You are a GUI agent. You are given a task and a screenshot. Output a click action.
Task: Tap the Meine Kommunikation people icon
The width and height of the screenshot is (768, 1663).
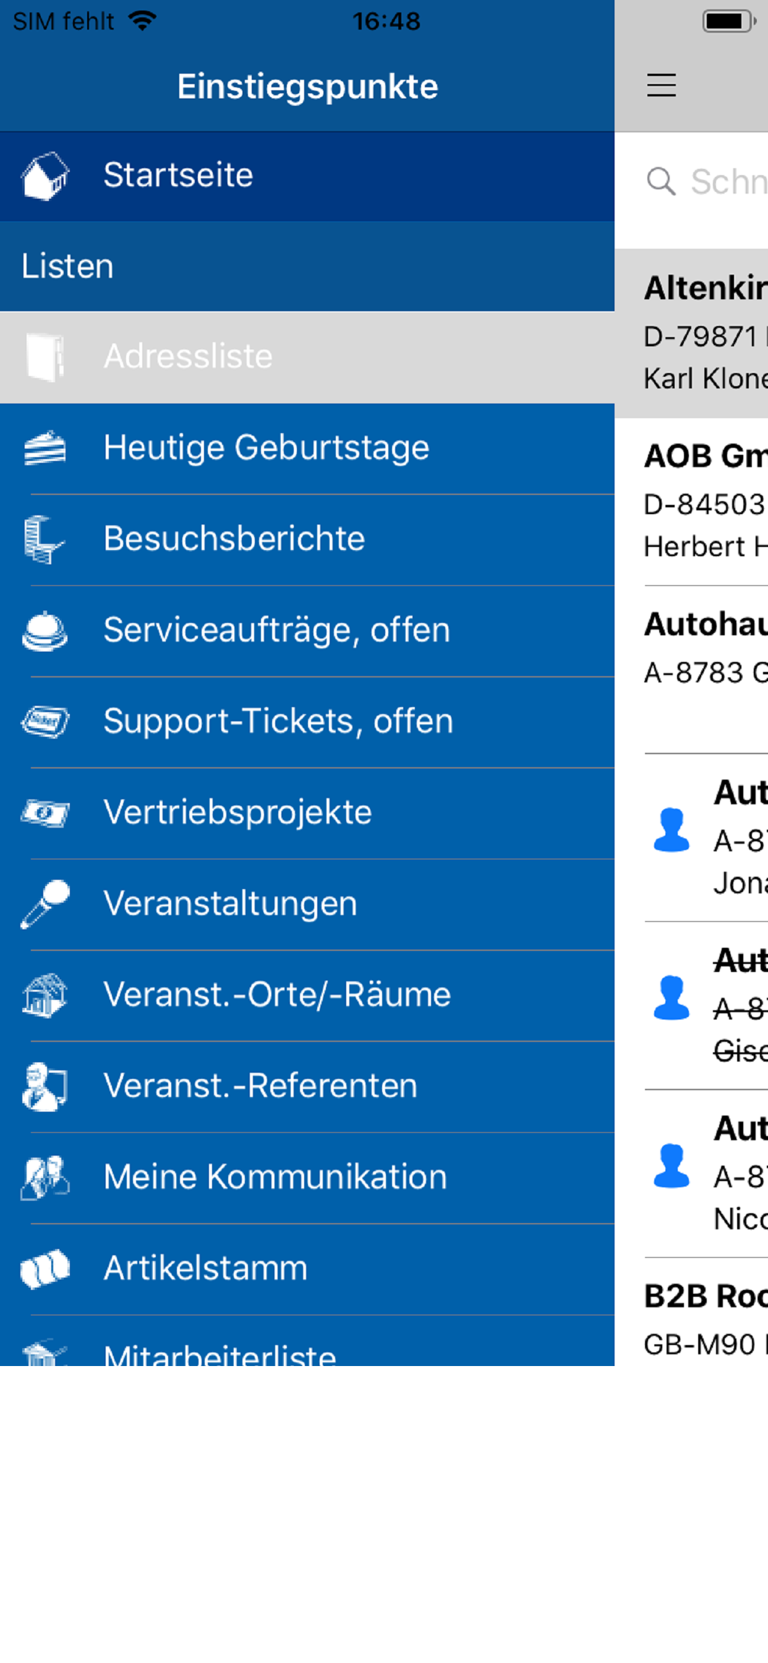click(45, 1177)
